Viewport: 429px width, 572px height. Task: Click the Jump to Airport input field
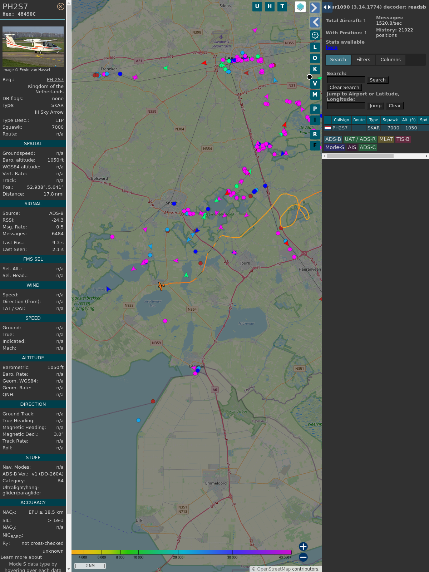coord(346,106)
